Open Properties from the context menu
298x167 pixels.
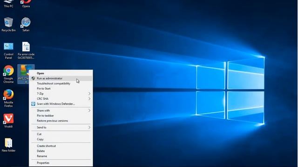tap(61, 163)
